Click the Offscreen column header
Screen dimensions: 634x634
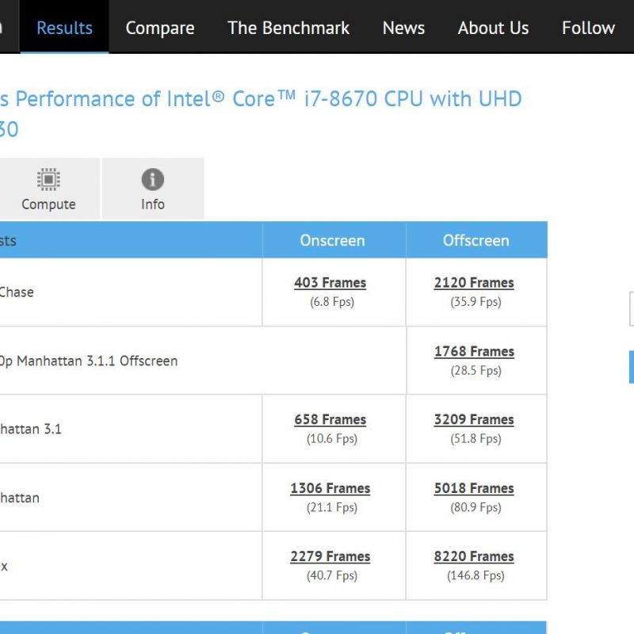[x=476, y=241]
